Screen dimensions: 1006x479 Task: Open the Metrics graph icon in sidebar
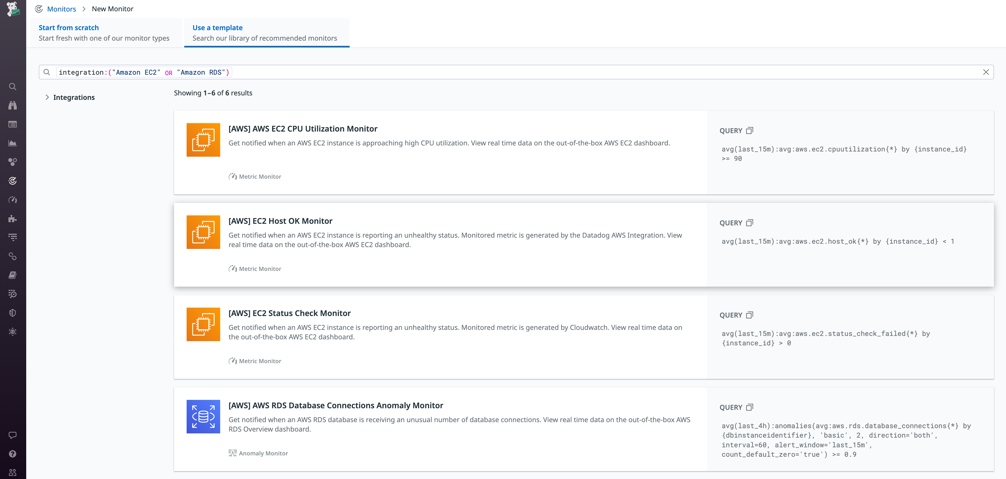pos(13,143)
